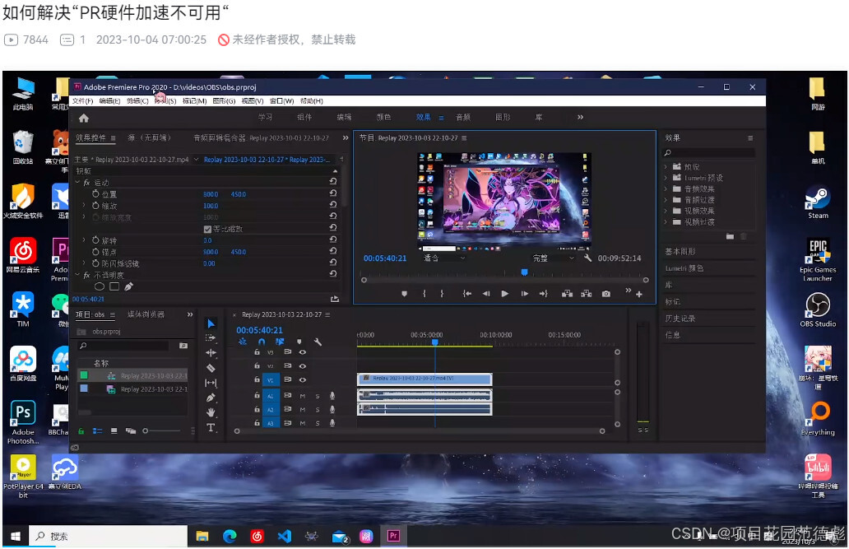Open the Media Browser tab
This screenshot has height=549, width=849.
tap(146, 314)
